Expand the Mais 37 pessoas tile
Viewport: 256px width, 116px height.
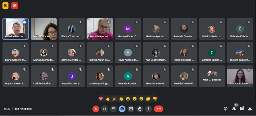pyautogui.click(x=212, y=76)
